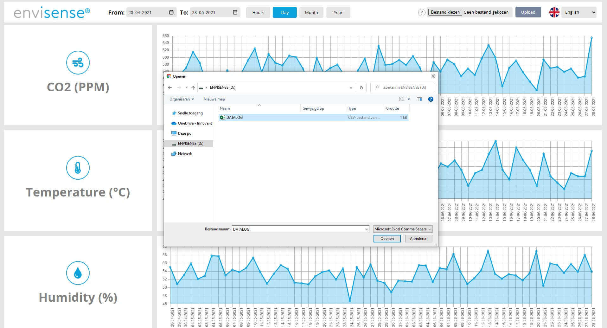Screen dimensions: 607x328
Task: Click the CO2 wind icon
Action: (x=78, y=62)
